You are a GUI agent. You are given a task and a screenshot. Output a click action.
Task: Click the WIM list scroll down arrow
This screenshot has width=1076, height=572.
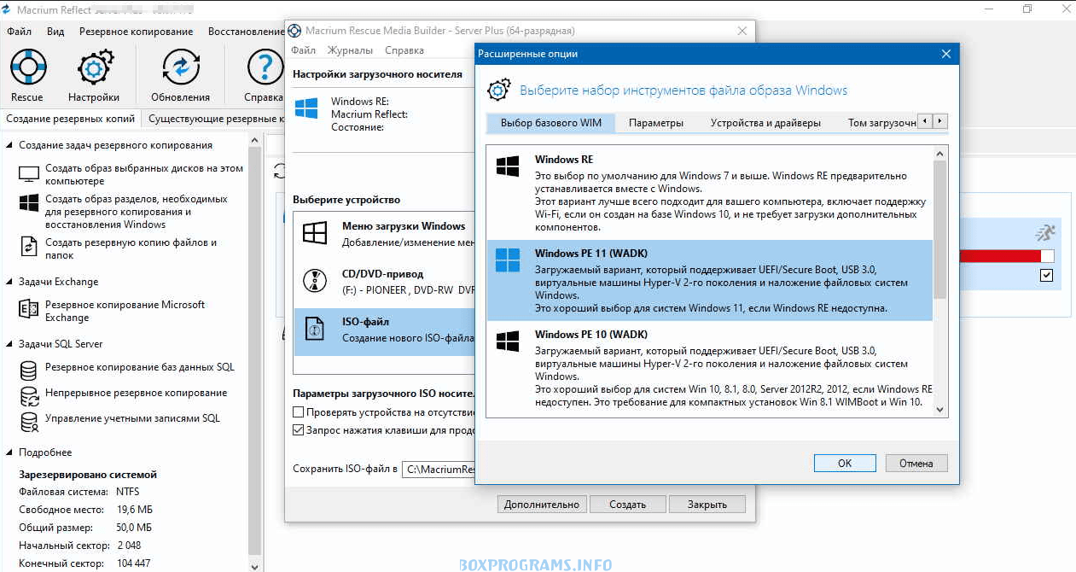pos(940,410)
